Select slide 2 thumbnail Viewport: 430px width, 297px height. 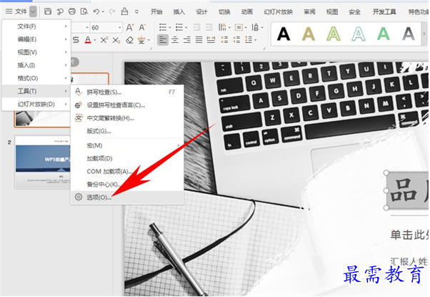[x=43, y=162]
